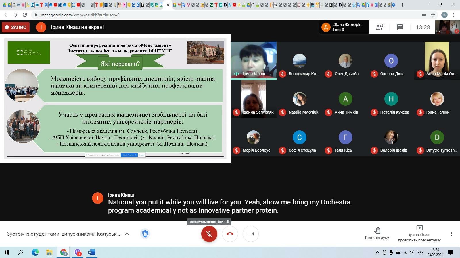Expand meeting details chevron next to title
The height and width of the screenshot is (258, 460).
point(127,234)
